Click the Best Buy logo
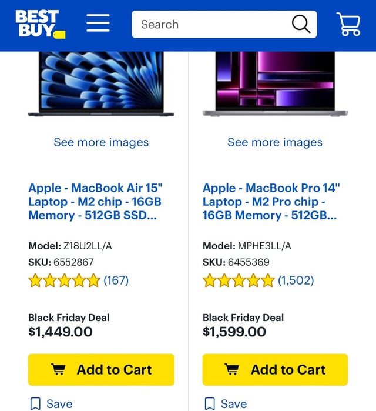This screenshot has width=376, height=411. (x=40, y=24)
